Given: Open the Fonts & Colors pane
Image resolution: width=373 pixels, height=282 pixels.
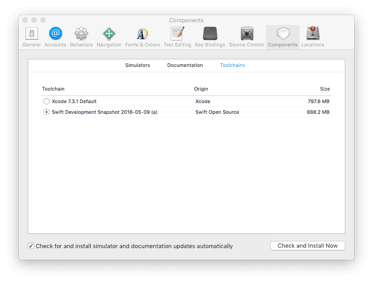Looking at the screenshot, I should pyautogui.click(x=143, y=37).
